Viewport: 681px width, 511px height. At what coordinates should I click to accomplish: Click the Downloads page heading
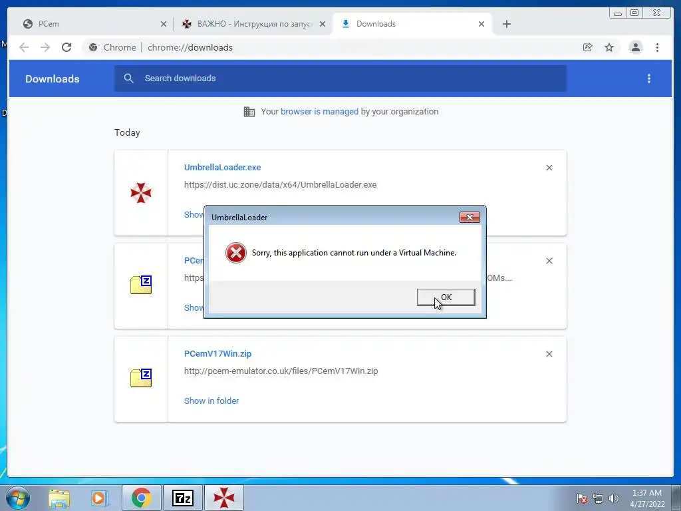click(52, 79)
